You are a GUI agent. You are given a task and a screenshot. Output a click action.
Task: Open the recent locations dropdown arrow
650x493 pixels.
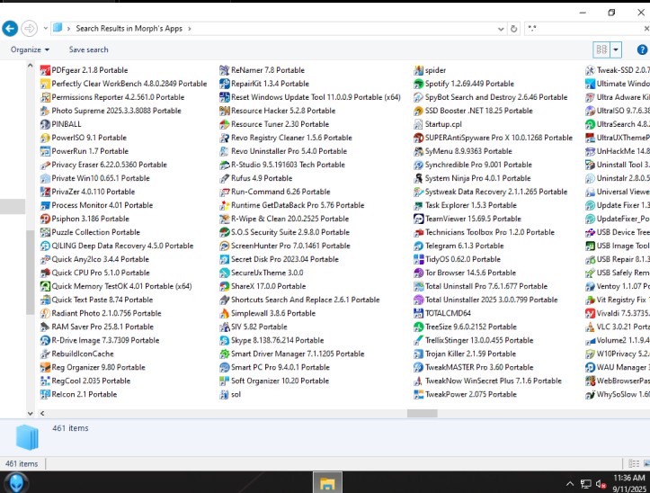coord(45,29)
